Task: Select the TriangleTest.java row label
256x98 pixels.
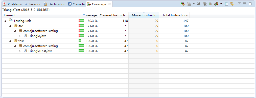Action: [40, 51]
